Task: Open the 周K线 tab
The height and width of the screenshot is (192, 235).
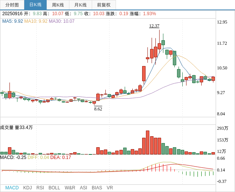Action: coord(58,5)
